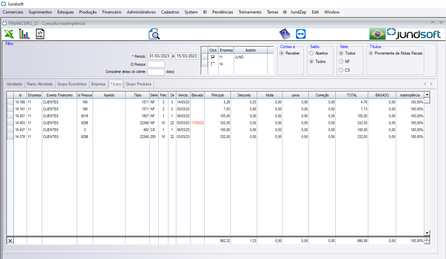Run the search with magnifier icon
This screenshot has width=446, height=259.
pos(154,34)
